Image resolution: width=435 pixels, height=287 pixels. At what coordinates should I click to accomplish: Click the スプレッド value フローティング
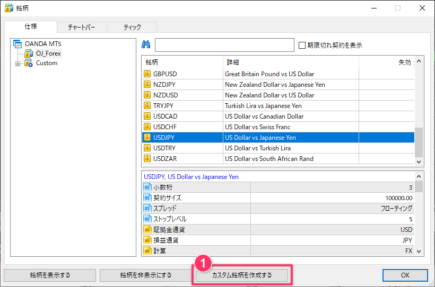point(396,208)
